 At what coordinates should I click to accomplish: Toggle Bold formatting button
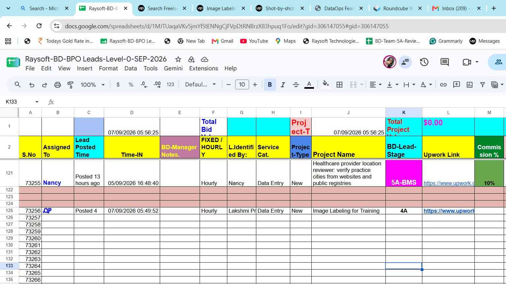coord(270,85)
